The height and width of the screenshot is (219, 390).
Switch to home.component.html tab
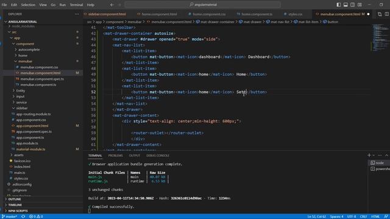pyautogui.click(x=159, y=14)
